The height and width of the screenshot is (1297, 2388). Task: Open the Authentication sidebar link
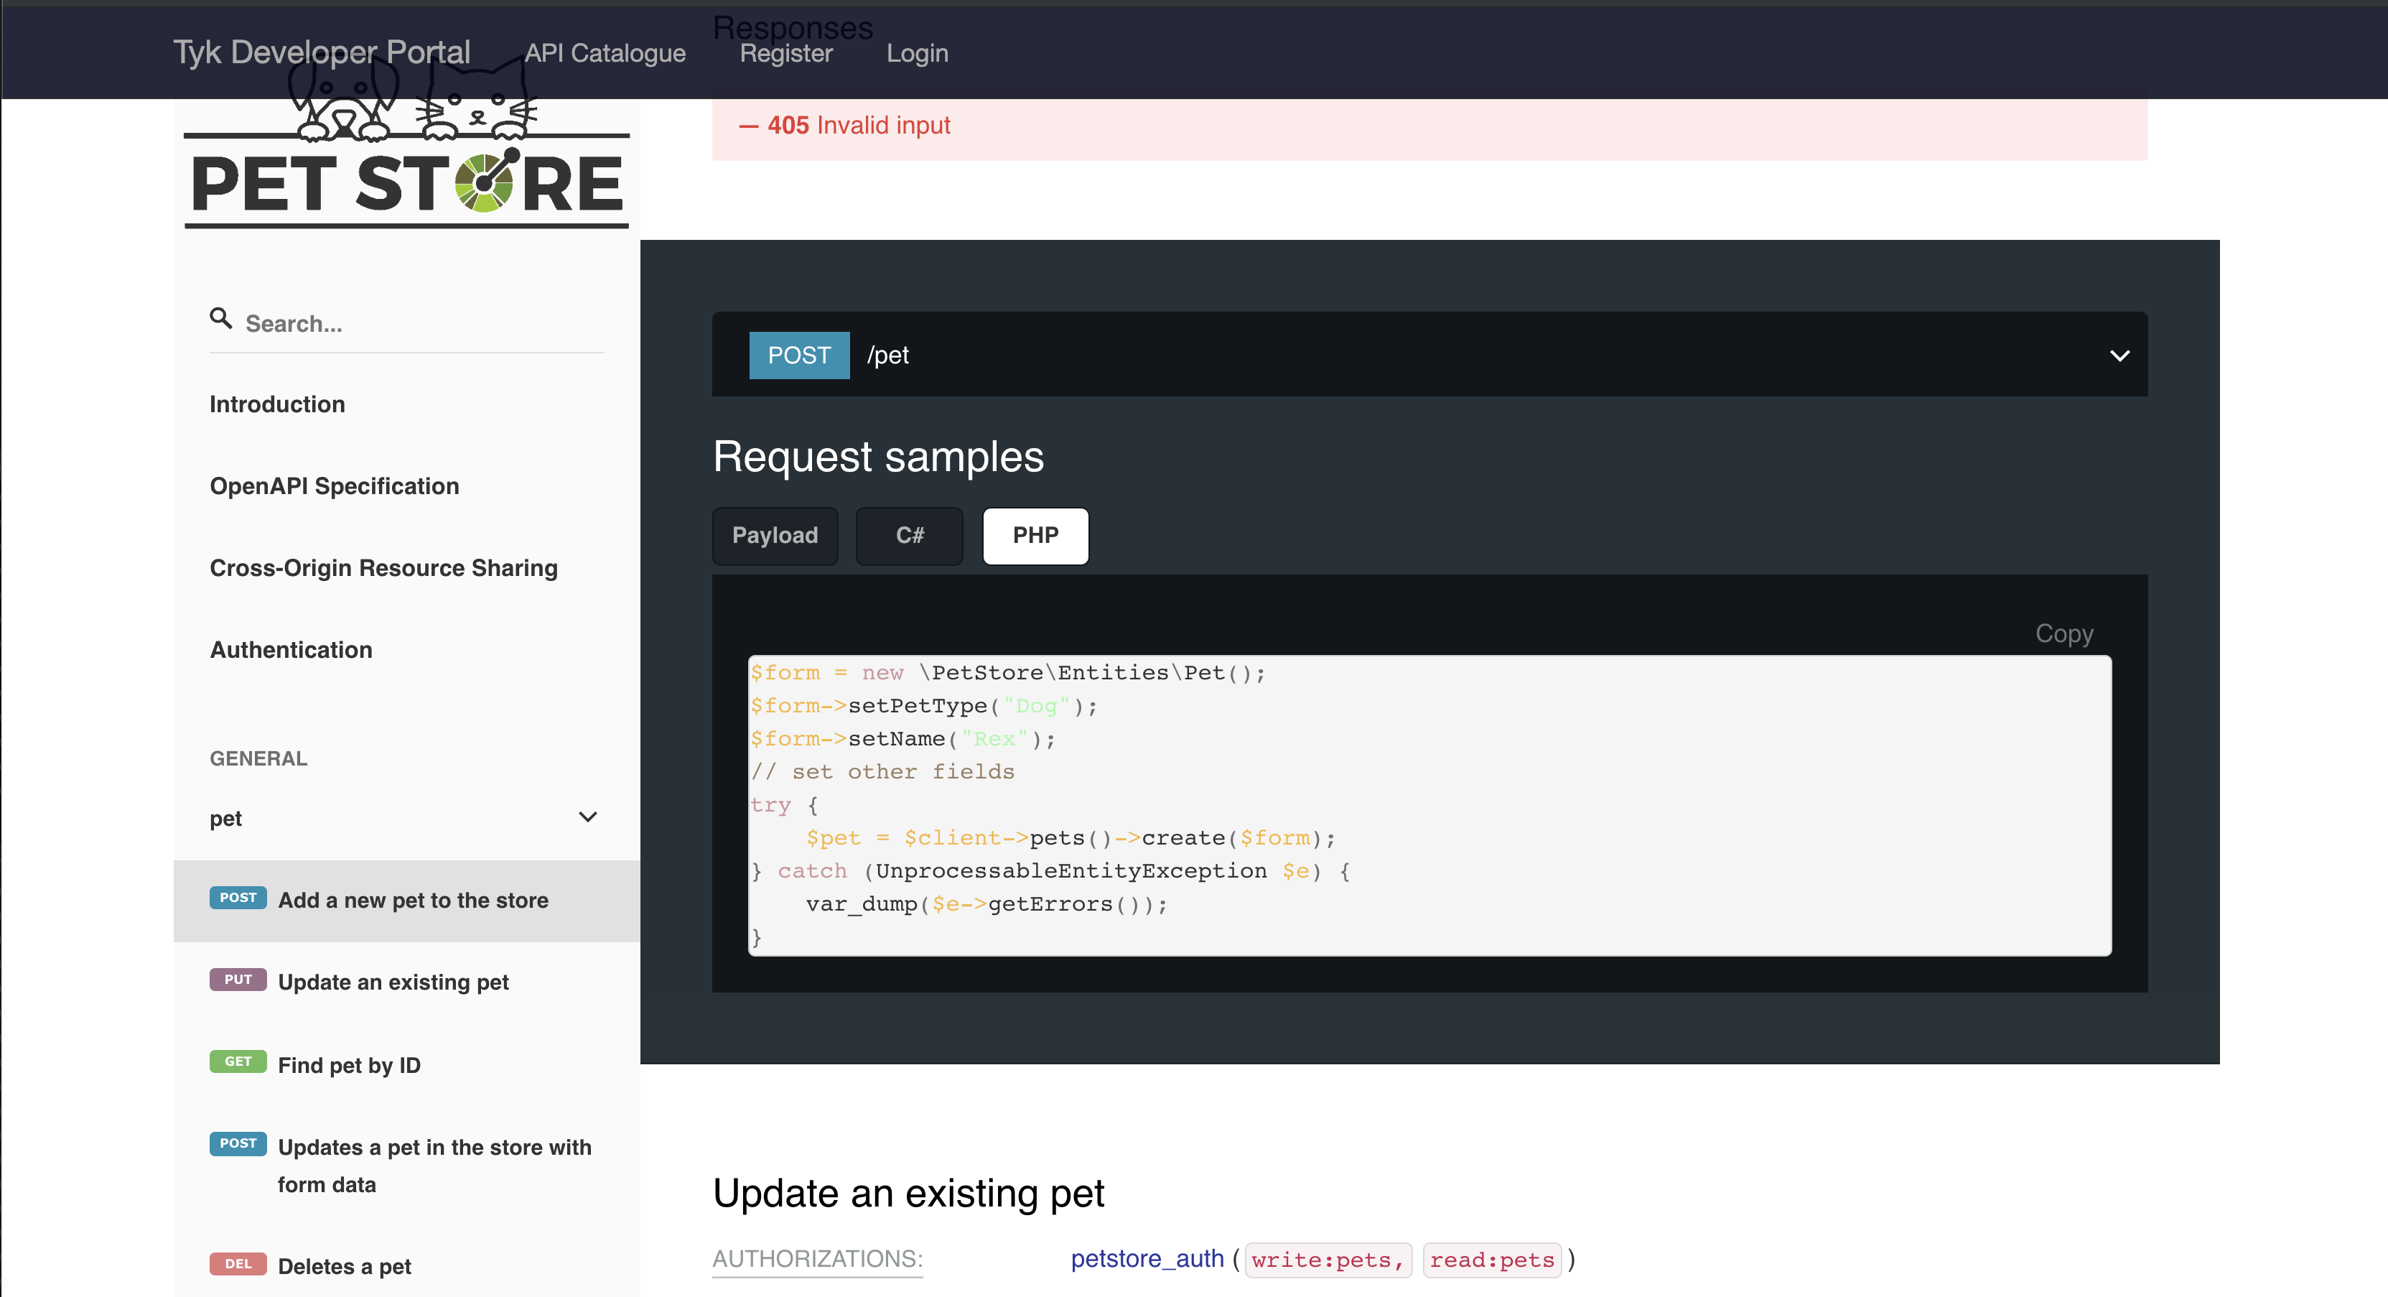[x=290, y=649]
